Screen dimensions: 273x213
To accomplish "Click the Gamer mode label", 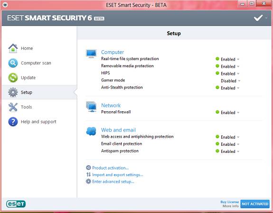I will click(113, 80).
